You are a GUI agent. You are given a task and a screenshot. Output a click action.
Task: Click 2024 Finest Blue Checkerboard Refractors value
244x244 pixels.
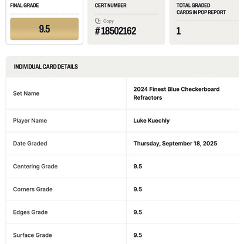[177, 93]
